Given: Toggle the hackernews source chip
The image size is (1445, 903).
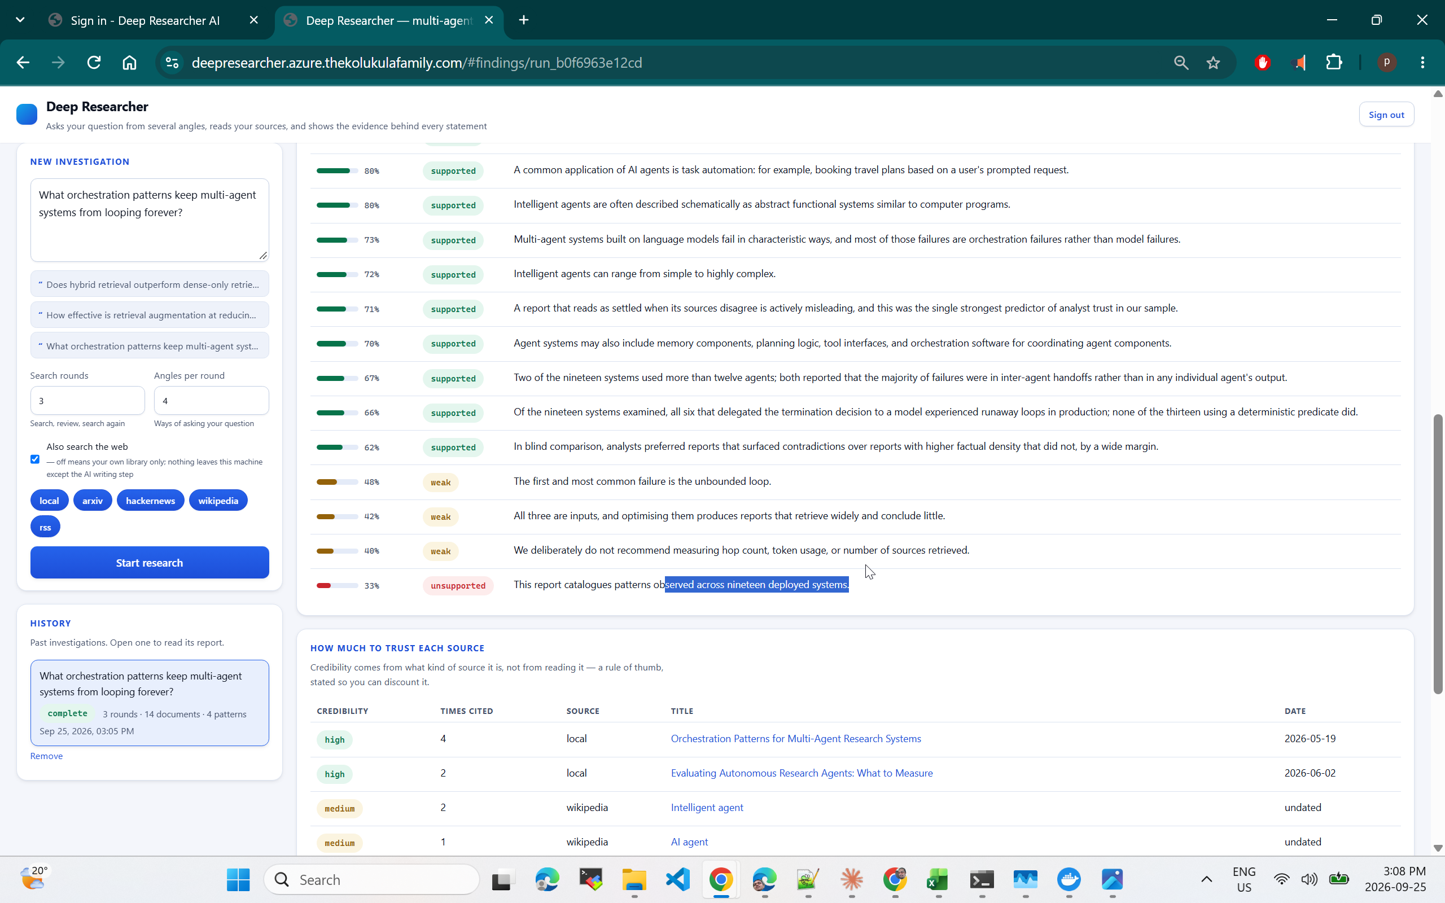Looking at the screenshot, I should 151,501.
